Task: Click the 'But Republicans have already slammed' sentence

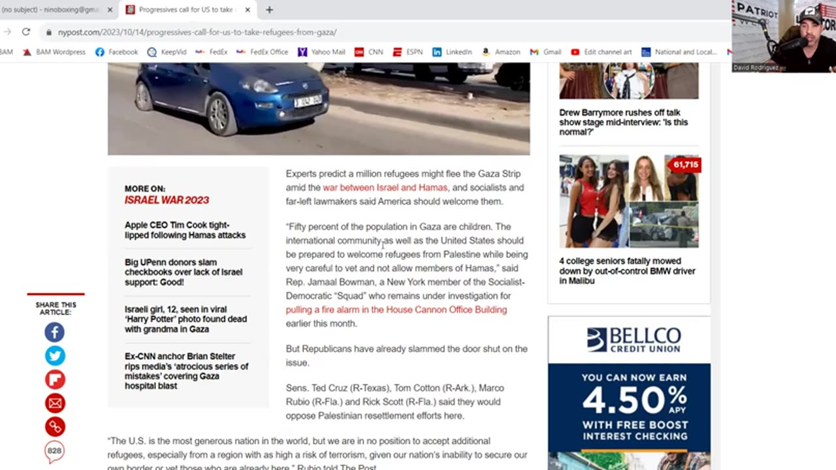Action: pos(406,356)
